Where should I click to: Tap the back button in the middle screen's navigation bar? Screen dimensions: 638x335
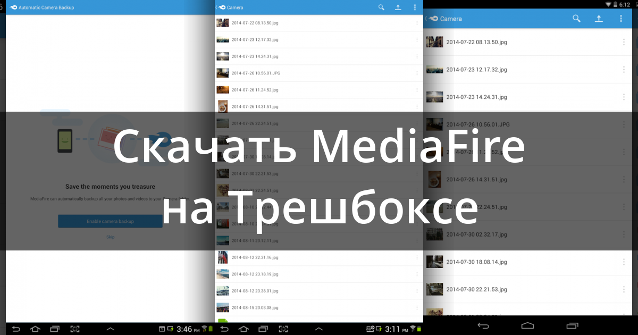pos(224,329)
